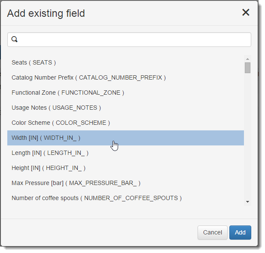This screenshot has height=253, width=265.
Task: Select Color Scheme in the list
Action: (61, 123)
